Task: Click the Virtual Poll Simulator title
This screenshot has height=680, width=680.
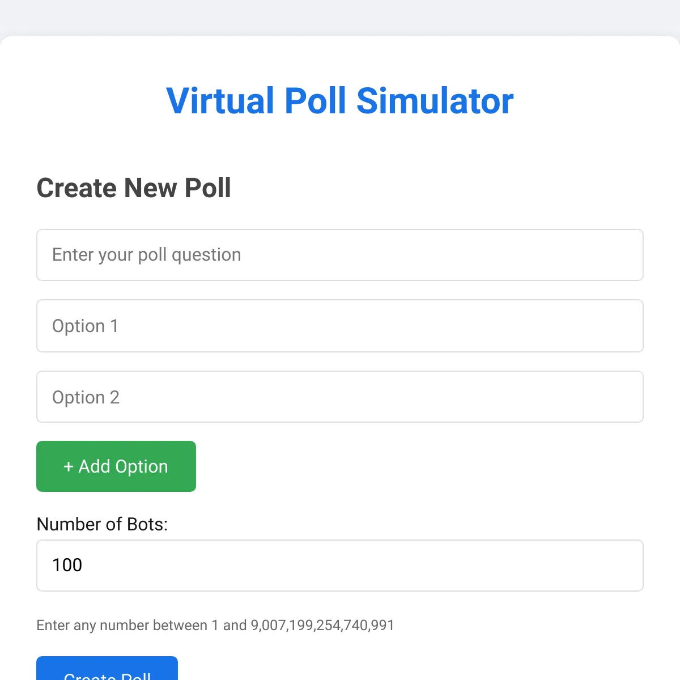Action: pos(340,101)
